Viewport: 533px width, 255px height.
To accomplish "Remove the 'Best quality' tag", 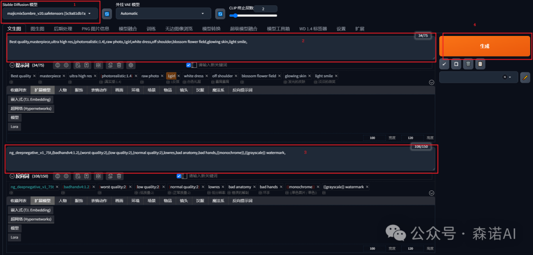I will [35, 76].
